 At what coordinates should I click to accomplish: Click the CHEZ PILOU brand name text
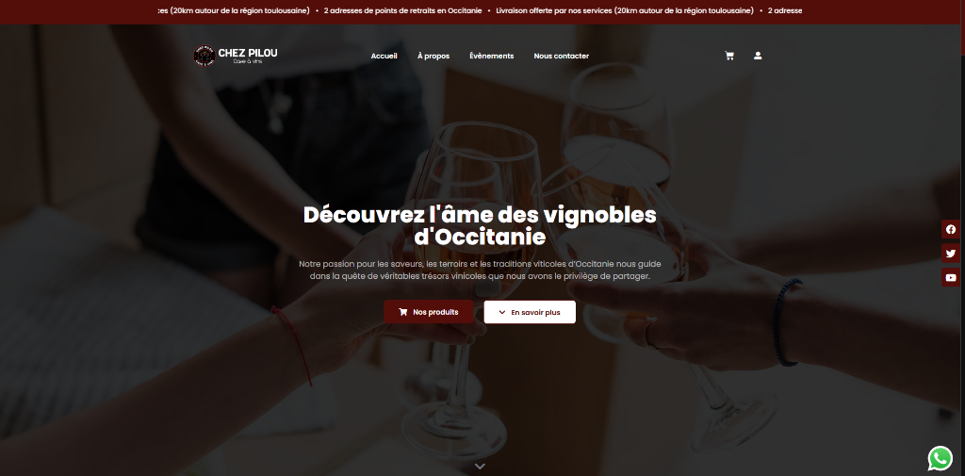(x=248, y=53)
